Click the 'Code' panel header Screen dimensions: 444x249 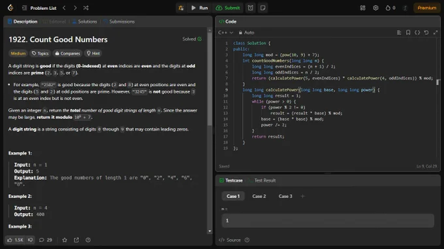228,22
